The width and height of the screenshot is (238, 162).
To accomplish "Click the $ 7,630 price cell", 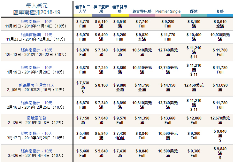I will coord(83,83).
